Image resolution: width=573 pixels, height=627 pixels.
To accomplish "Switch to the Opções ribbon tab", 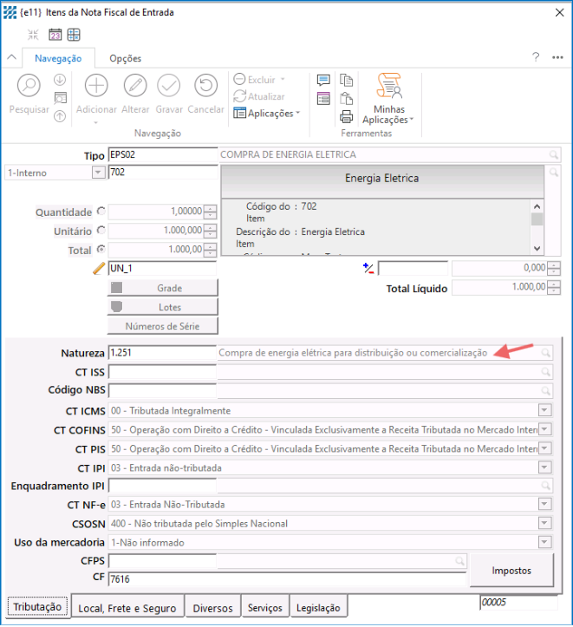I will (125, 58).
